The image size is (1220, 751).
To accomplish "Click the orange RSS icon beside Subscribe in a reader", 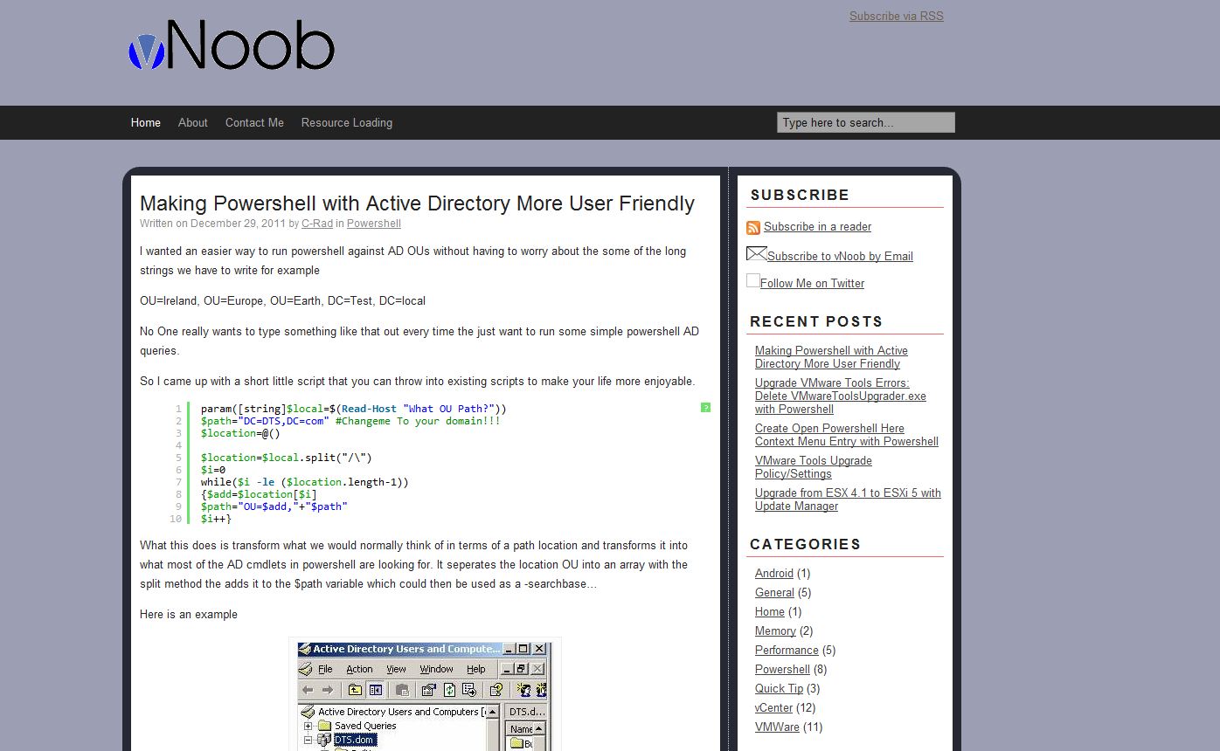I will coord(752,227).
